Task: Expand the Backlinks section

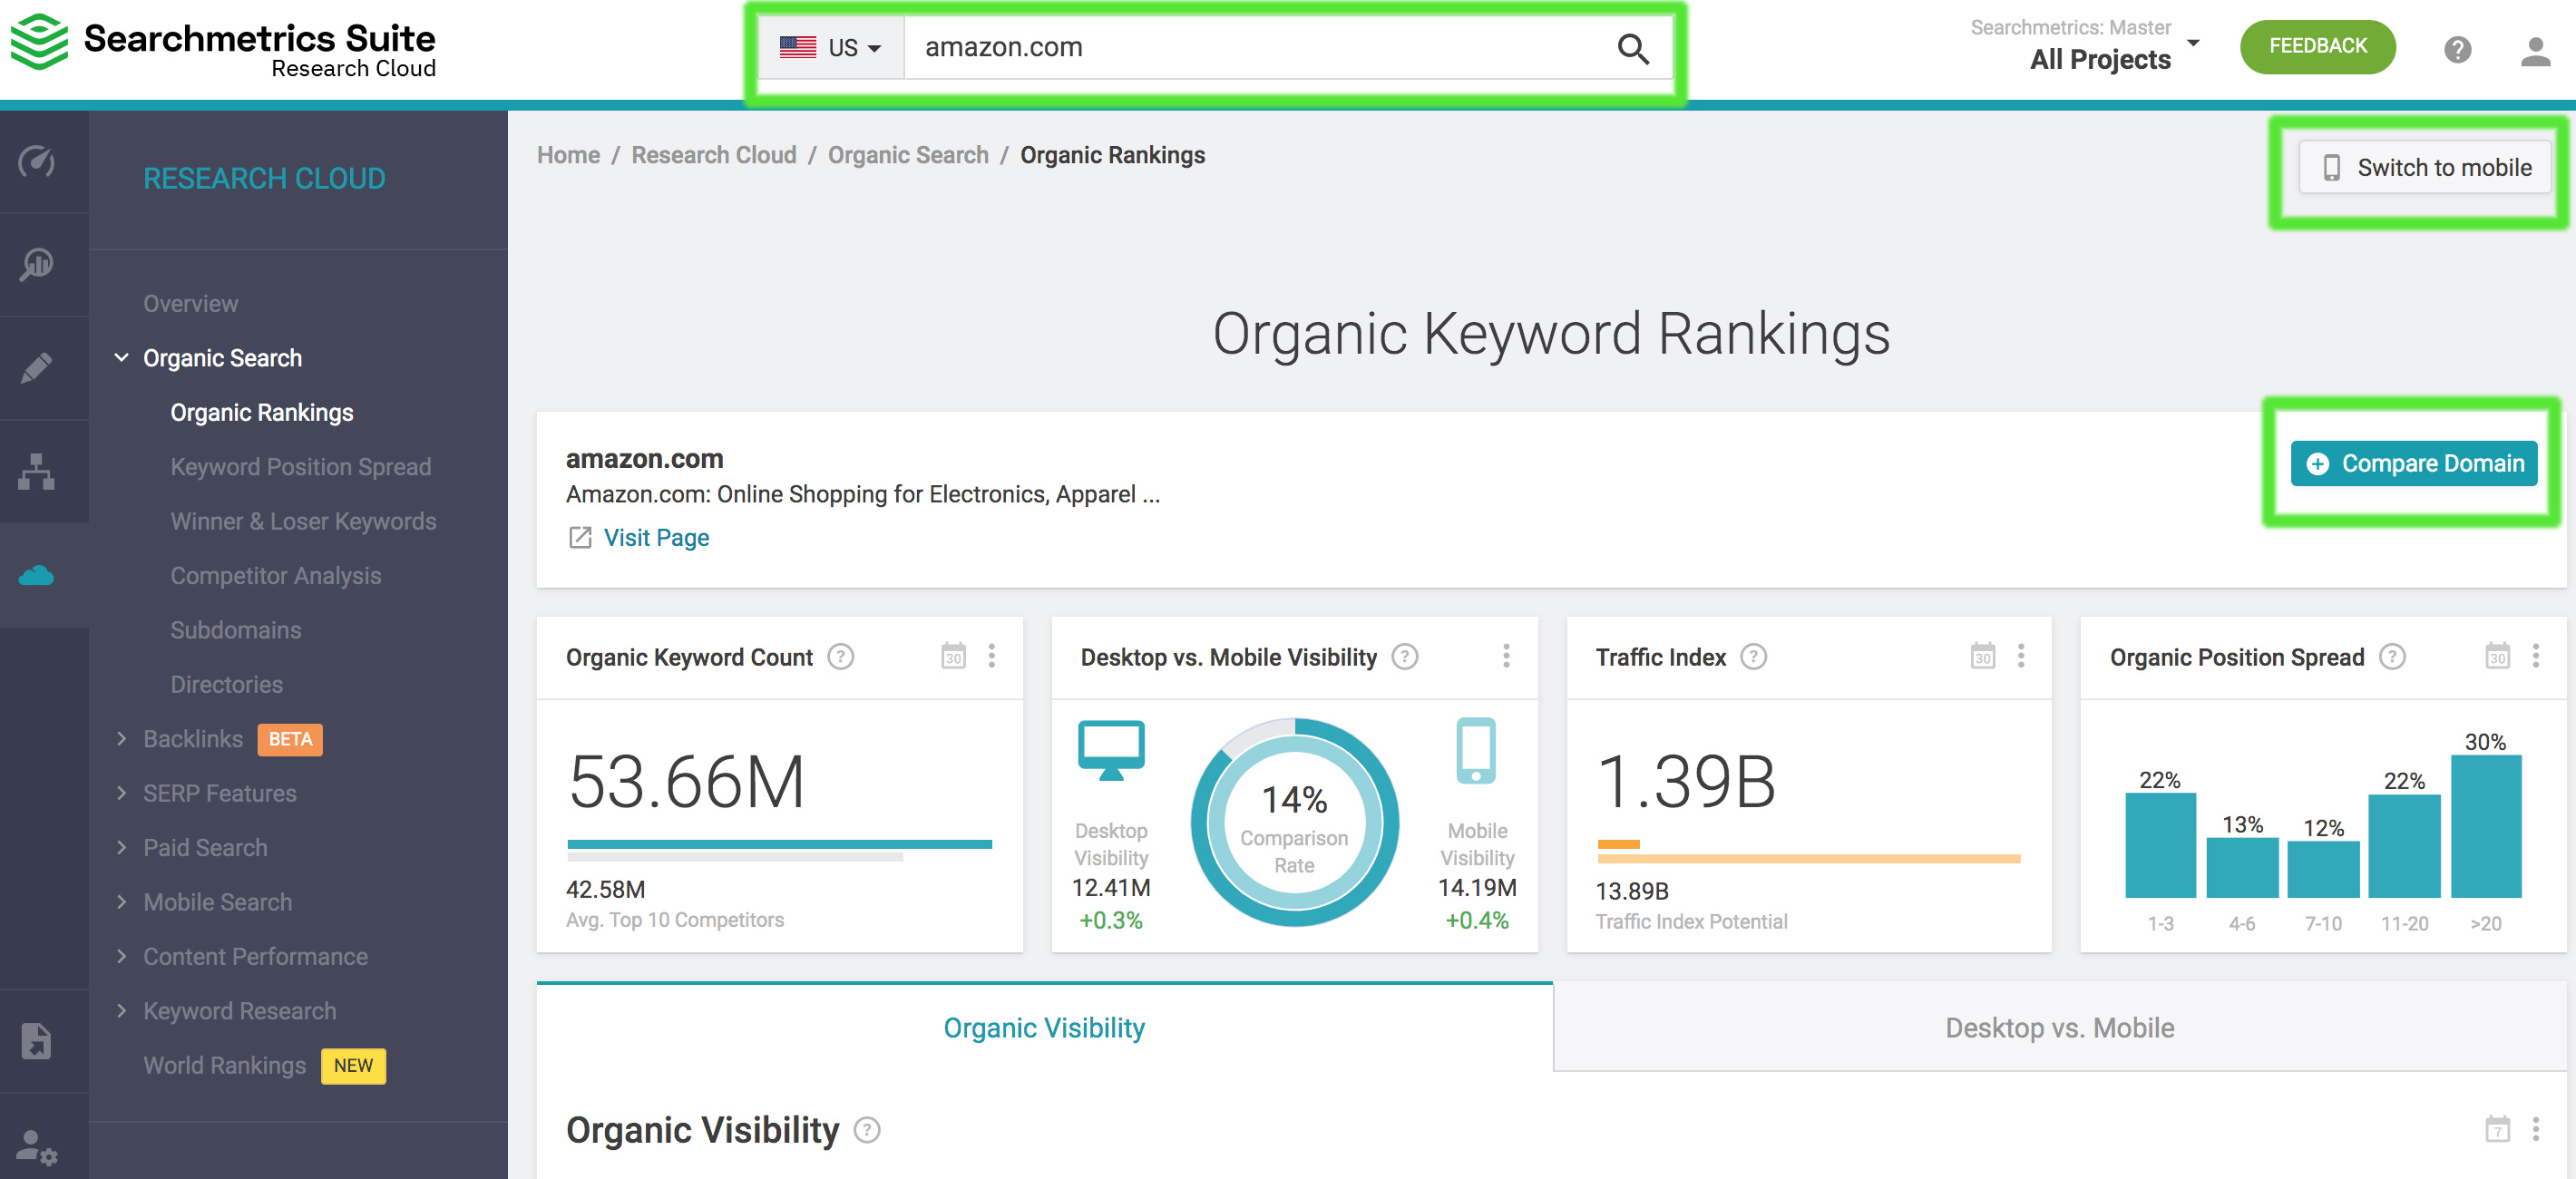Action: coord(122,739)
